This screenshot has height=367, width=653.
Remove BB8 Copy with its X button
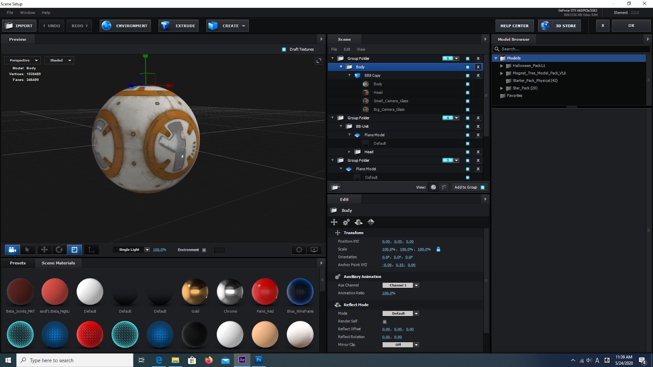pyautogui.click(x=478, y=75)
